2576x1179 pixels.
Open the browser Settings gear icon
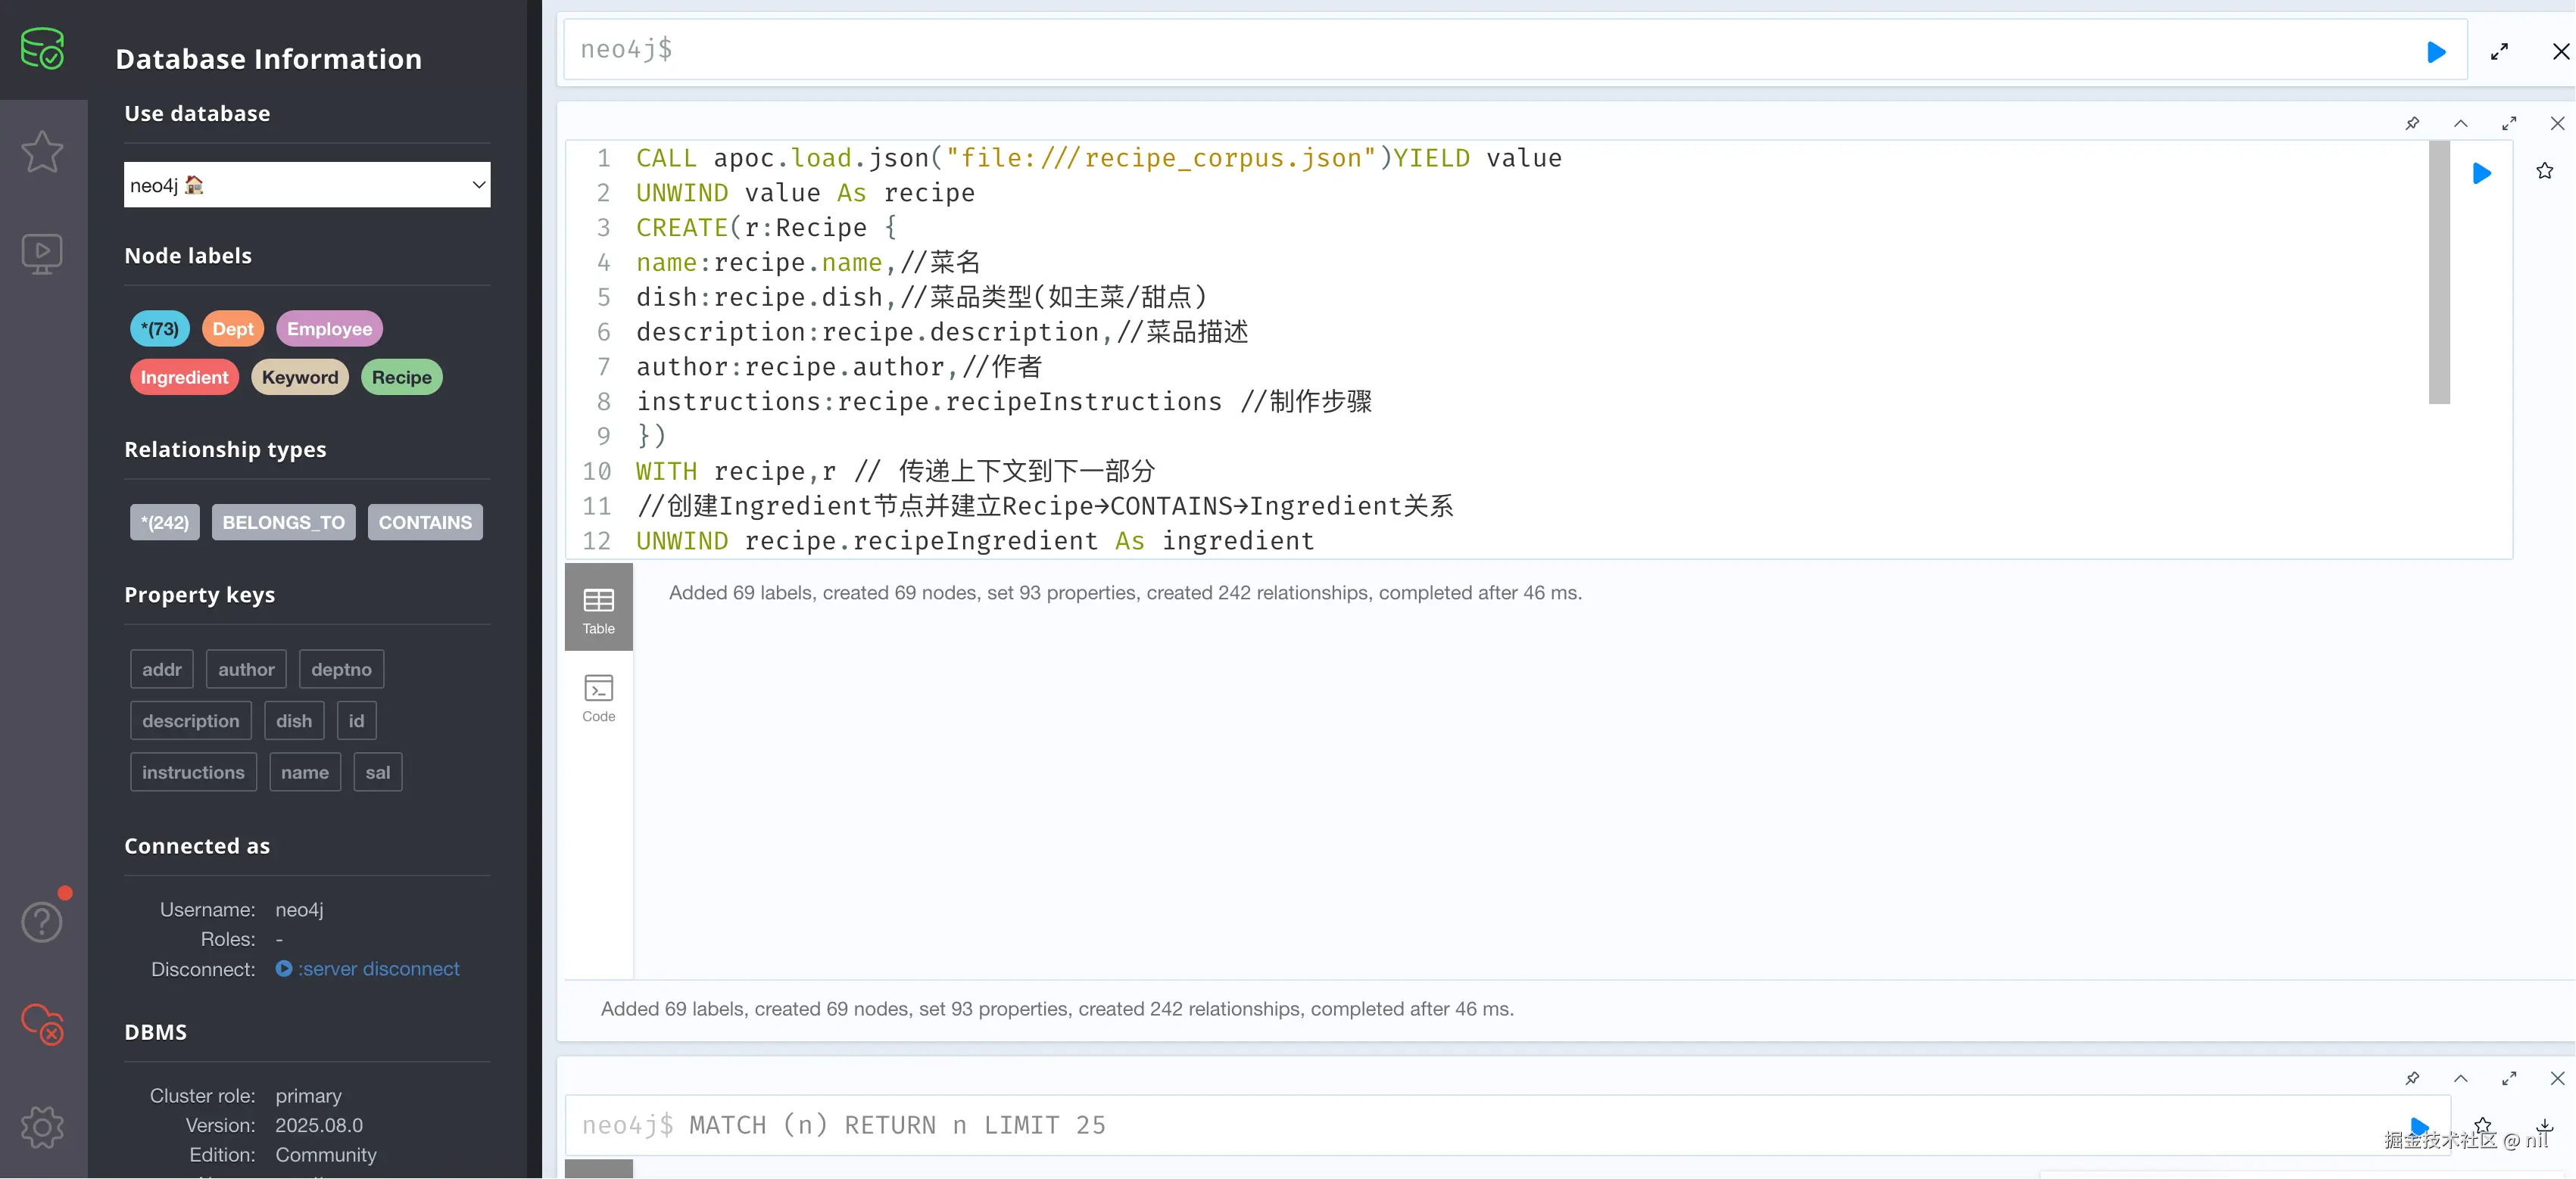tap(42, 1127)
